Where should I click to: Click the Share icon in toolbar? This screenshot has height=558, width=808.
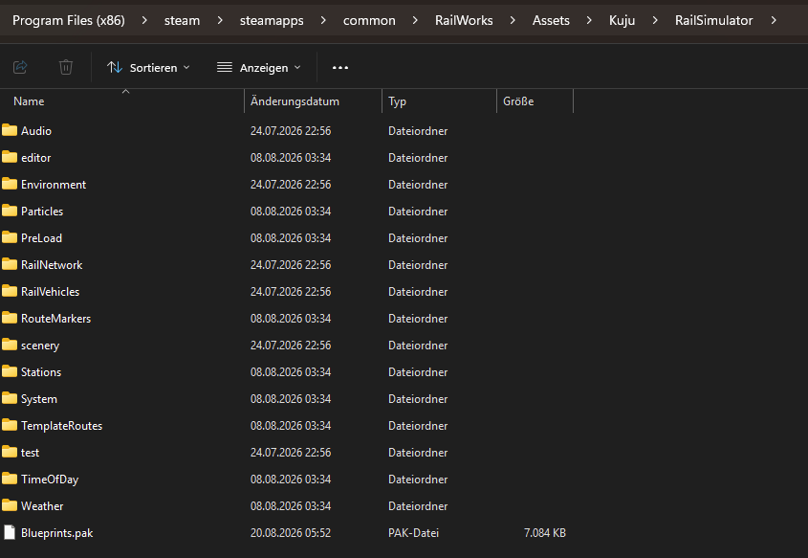[x=20, y=67]
